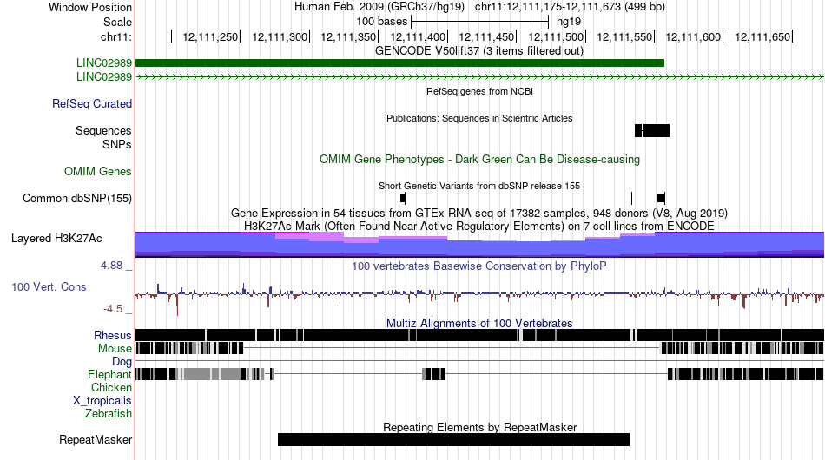Viewport: 825px width, 460px height.
Task: Open the Chicken alignment label
Action: tap(111, 387)
